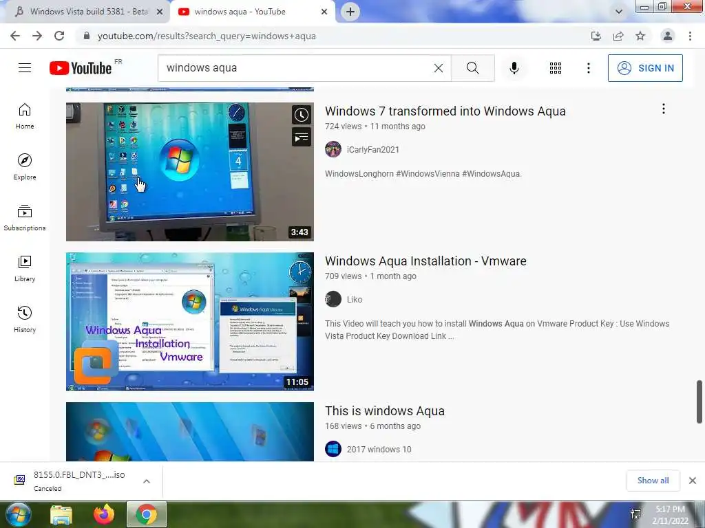Open the YouTube apps grid
The width and height of the screenshot is (705, 528).
tap(556, 68)
